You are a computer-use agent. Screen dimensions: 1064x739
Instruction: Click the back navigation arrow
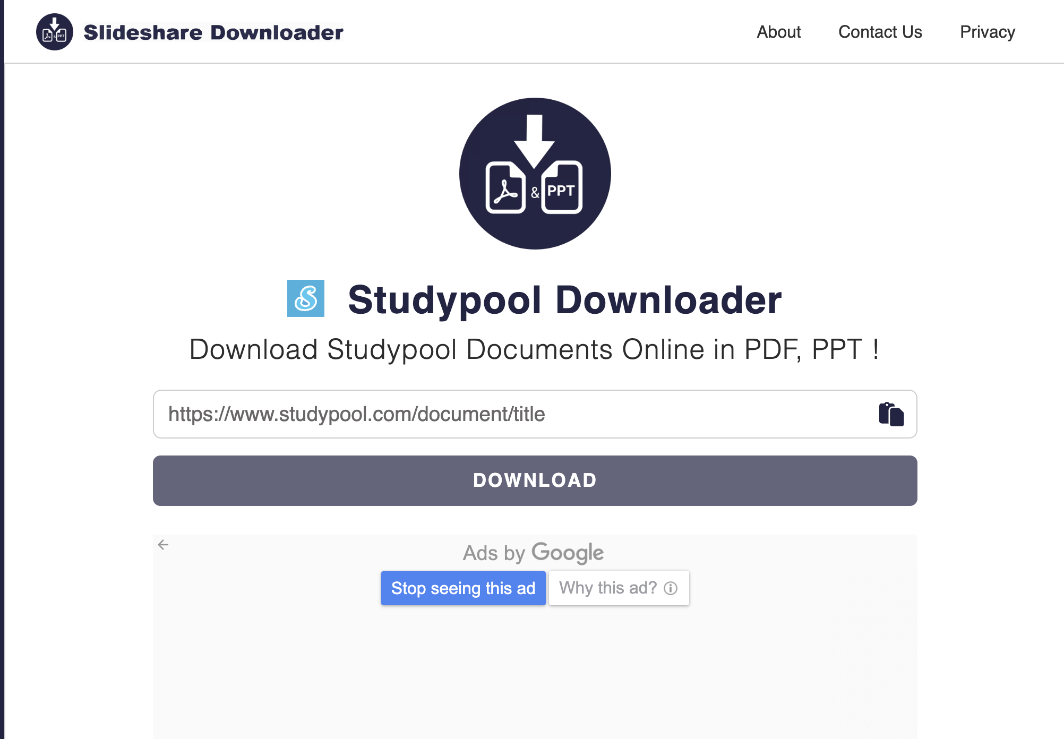tap(164, 544)
